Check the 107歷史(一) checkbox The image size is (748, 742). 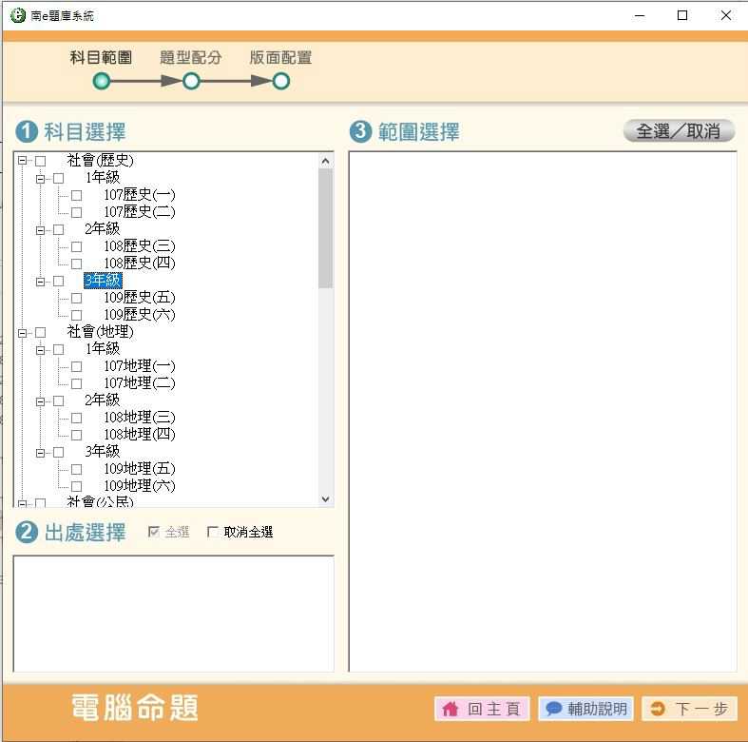tap(76, 195)
